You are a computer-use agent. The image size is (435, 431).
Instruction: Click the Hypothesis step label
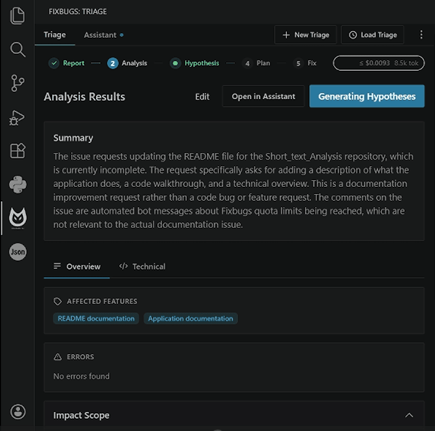click(202, 63)
